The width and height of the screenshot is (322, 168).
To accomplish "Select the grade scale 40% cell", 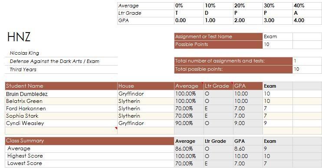I will (307, 6).
